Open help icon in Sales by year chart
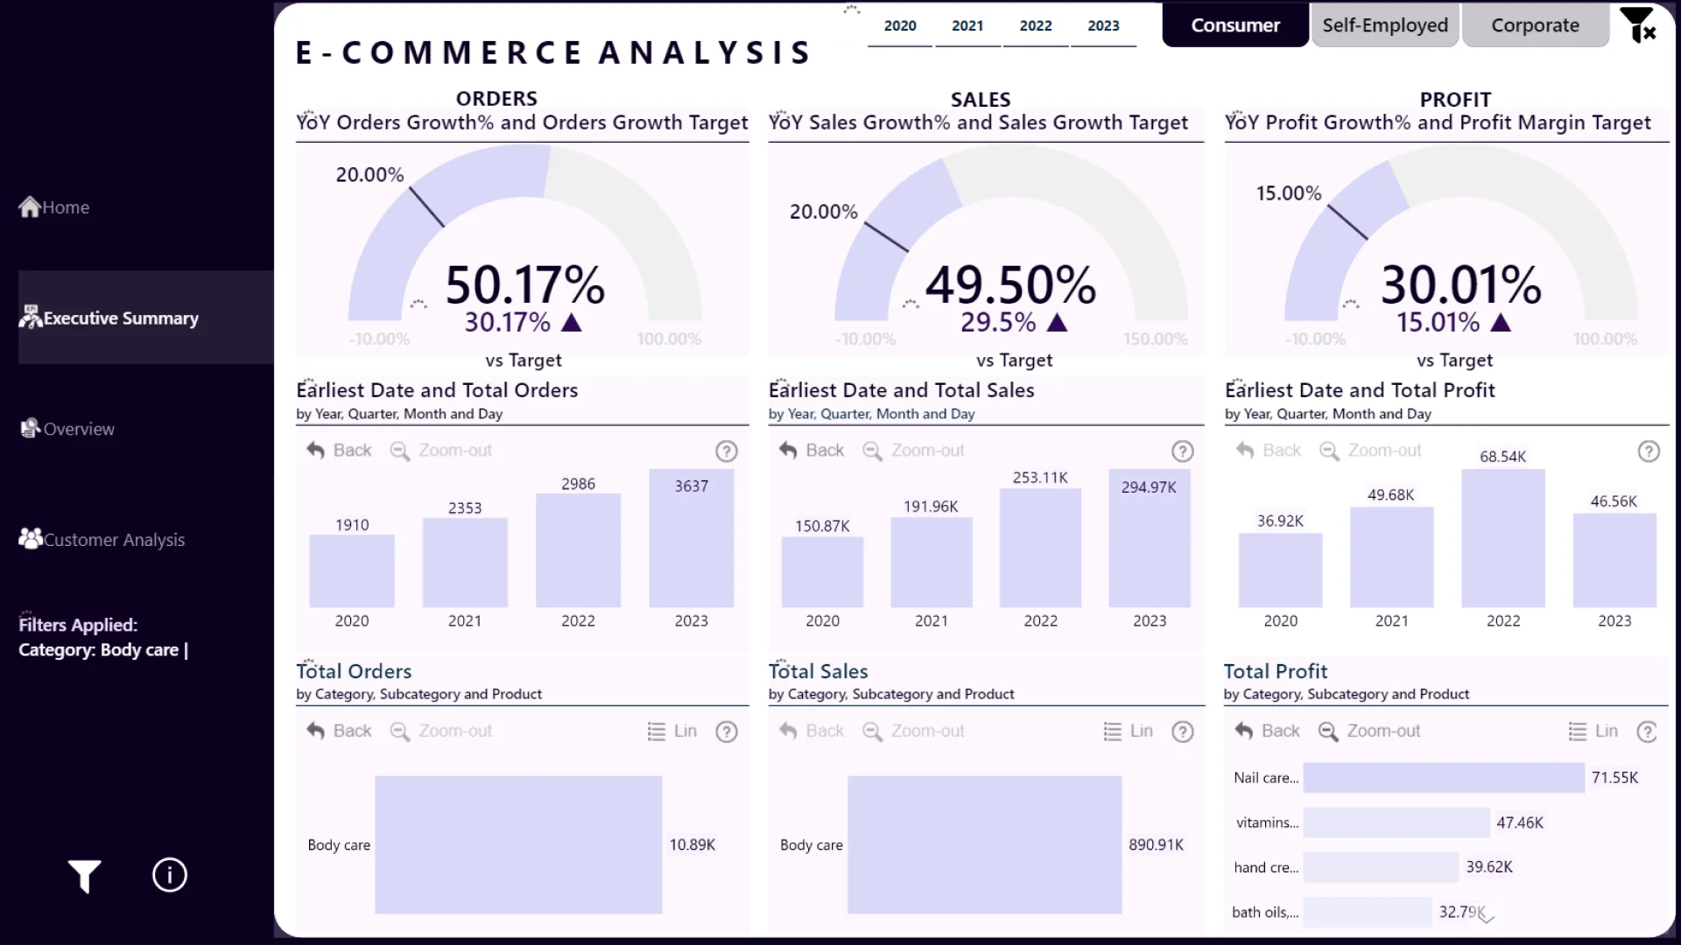Image resolution: width=1681 pixels, height=945 pixels. (1183, 451)
